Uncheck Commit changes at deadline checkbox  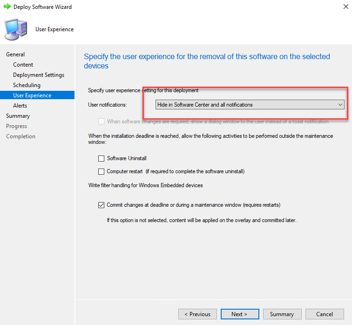(x=101, y=205)
